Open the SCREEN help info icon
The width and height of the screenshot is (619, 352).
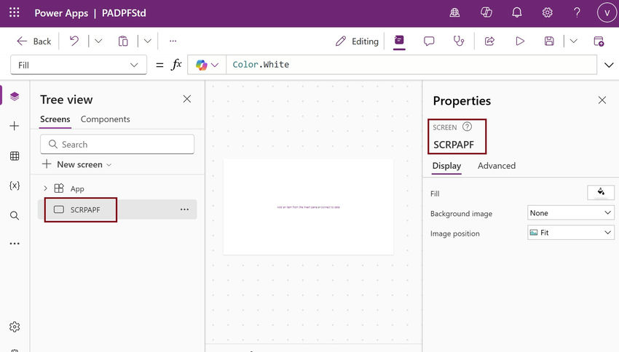467,127
